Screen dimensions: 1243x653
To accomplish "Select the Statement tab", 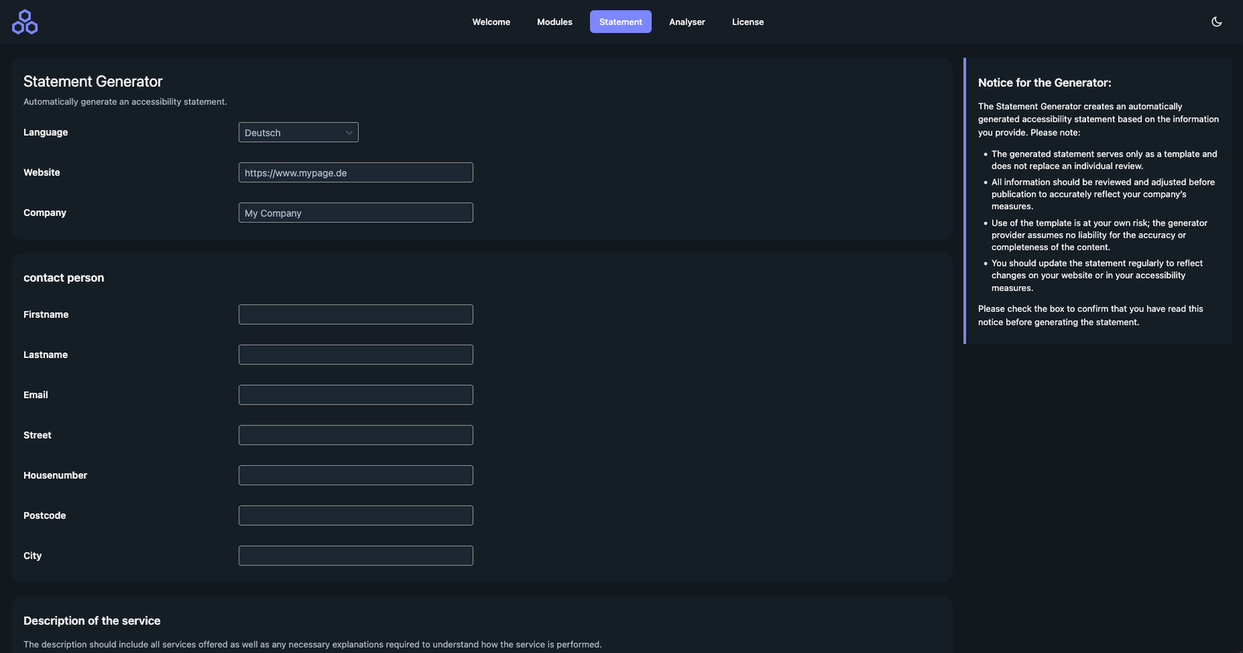I will click(x=621, y=22).
